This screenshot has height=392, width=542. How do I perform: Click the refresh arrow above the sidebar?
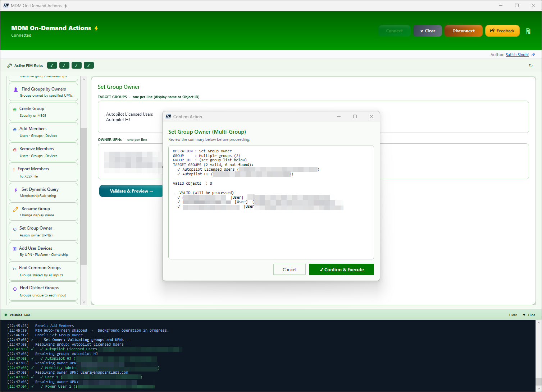click(531, 65)
